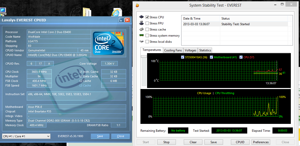
Task: Click the Date & Time column header
Action: (201, 19)
